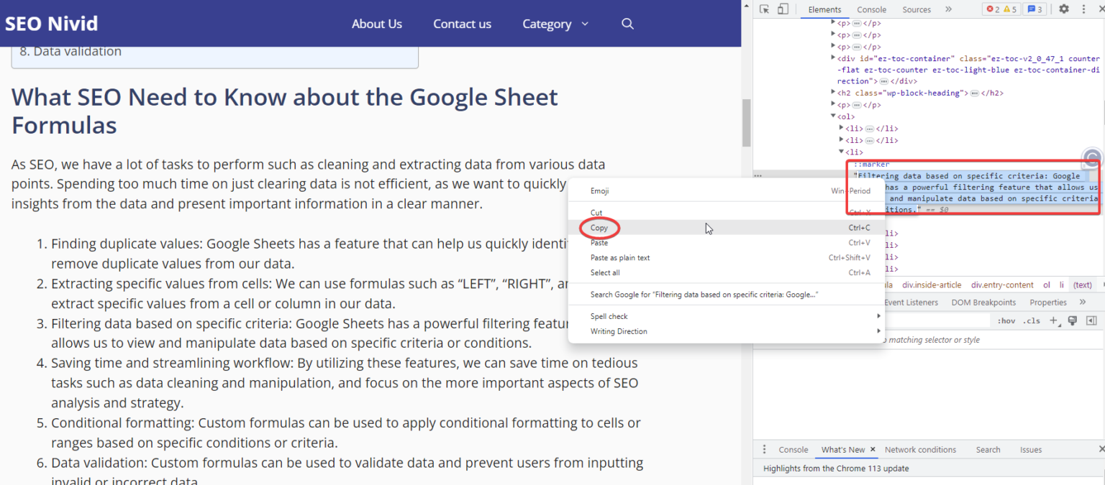Toggle the device emulation icon

tap(781, 9)
